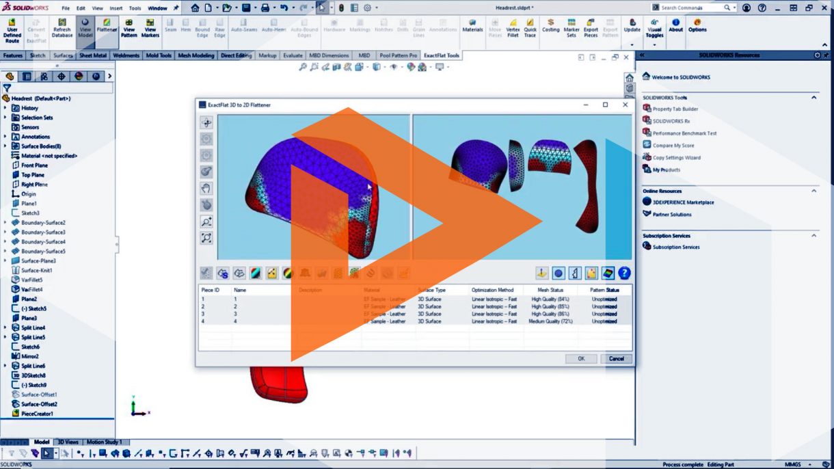Click the View Pattern ribbon button
Screen dimensions: 834x469
pyautogui.click(x=129, y=29)
